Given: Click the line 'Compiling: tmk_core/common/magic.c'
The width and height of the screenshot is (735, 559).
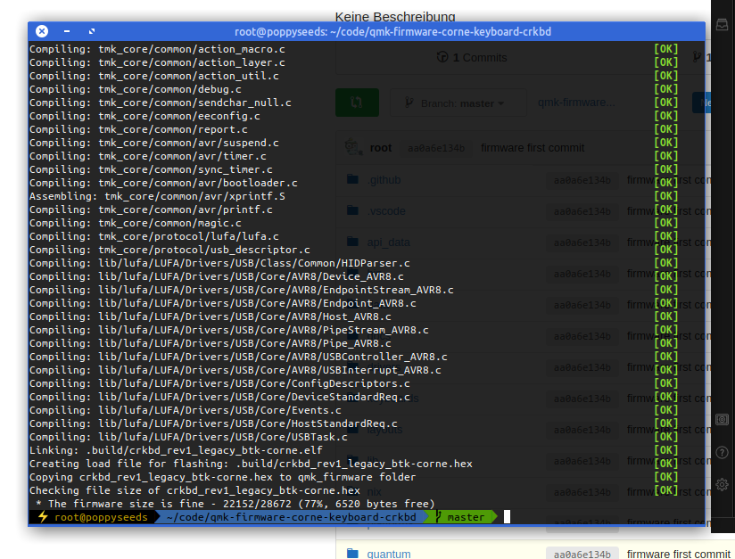Looking at the screenshot, I should [x=135, y=223].
